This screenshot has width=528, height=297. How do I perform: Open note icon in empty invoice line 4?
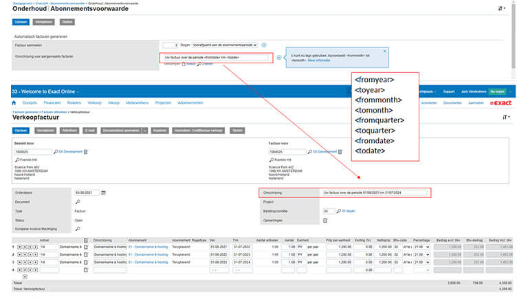[x=86, y=270]
